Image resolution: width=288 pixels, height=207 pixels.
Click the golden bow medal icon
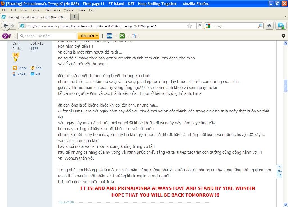(16, 57)
